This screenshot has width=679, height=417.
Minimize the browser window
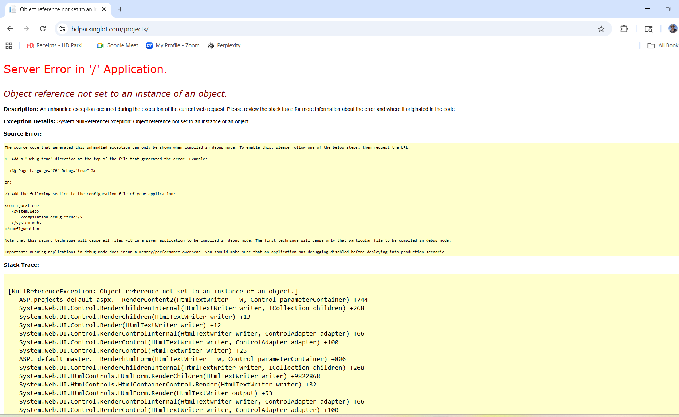coord(647,9)
